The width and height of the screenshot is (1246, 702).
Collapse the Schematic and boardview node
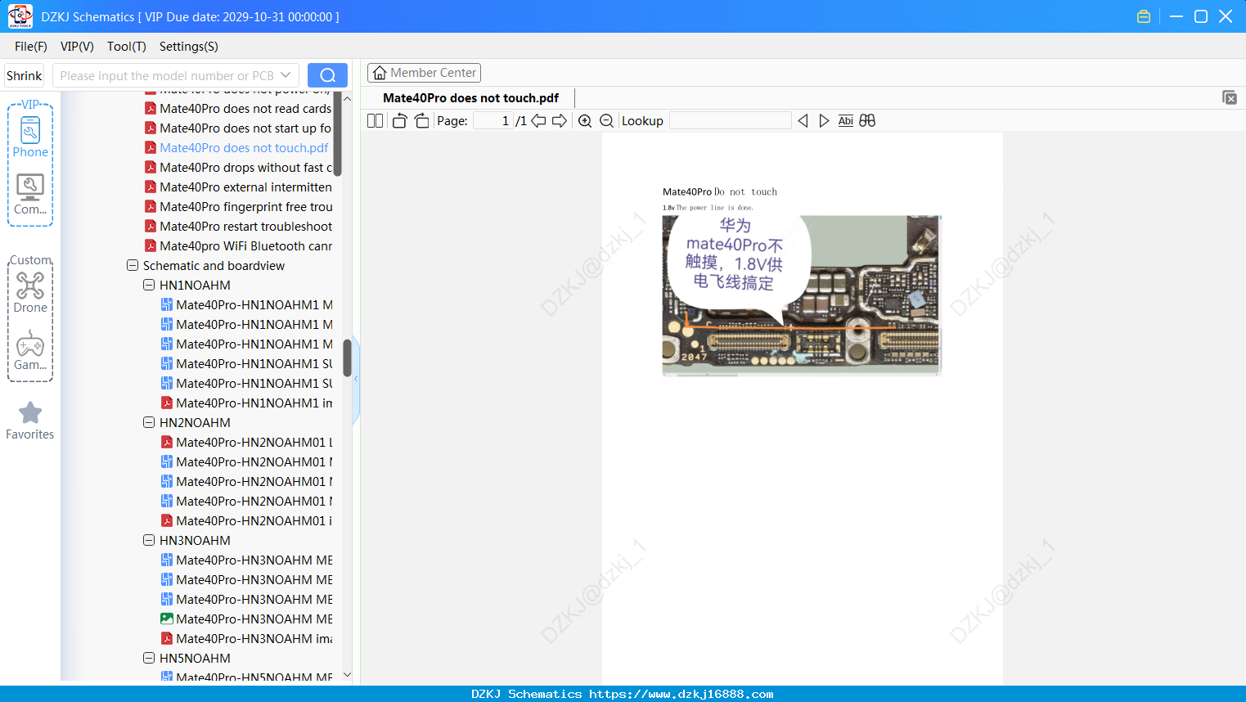point(133,266)
